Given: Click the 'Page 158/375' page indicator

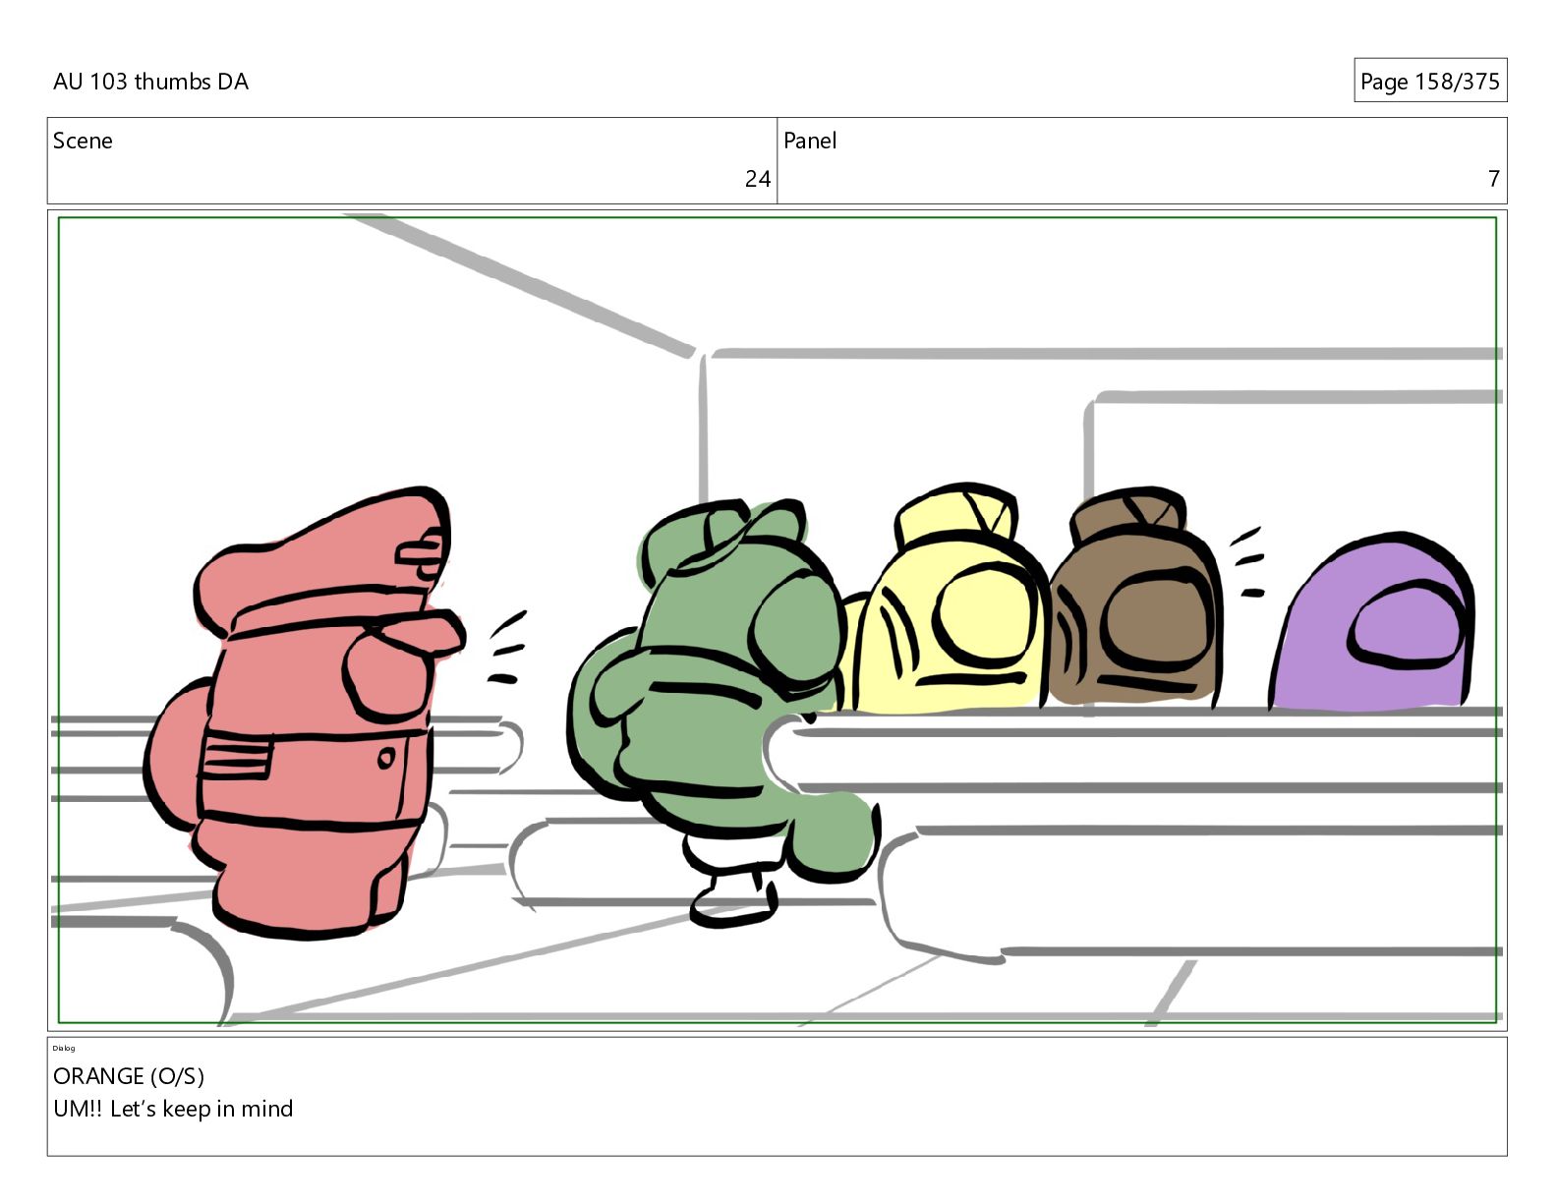Looking at the screenshot, I should click(1430, 82).
